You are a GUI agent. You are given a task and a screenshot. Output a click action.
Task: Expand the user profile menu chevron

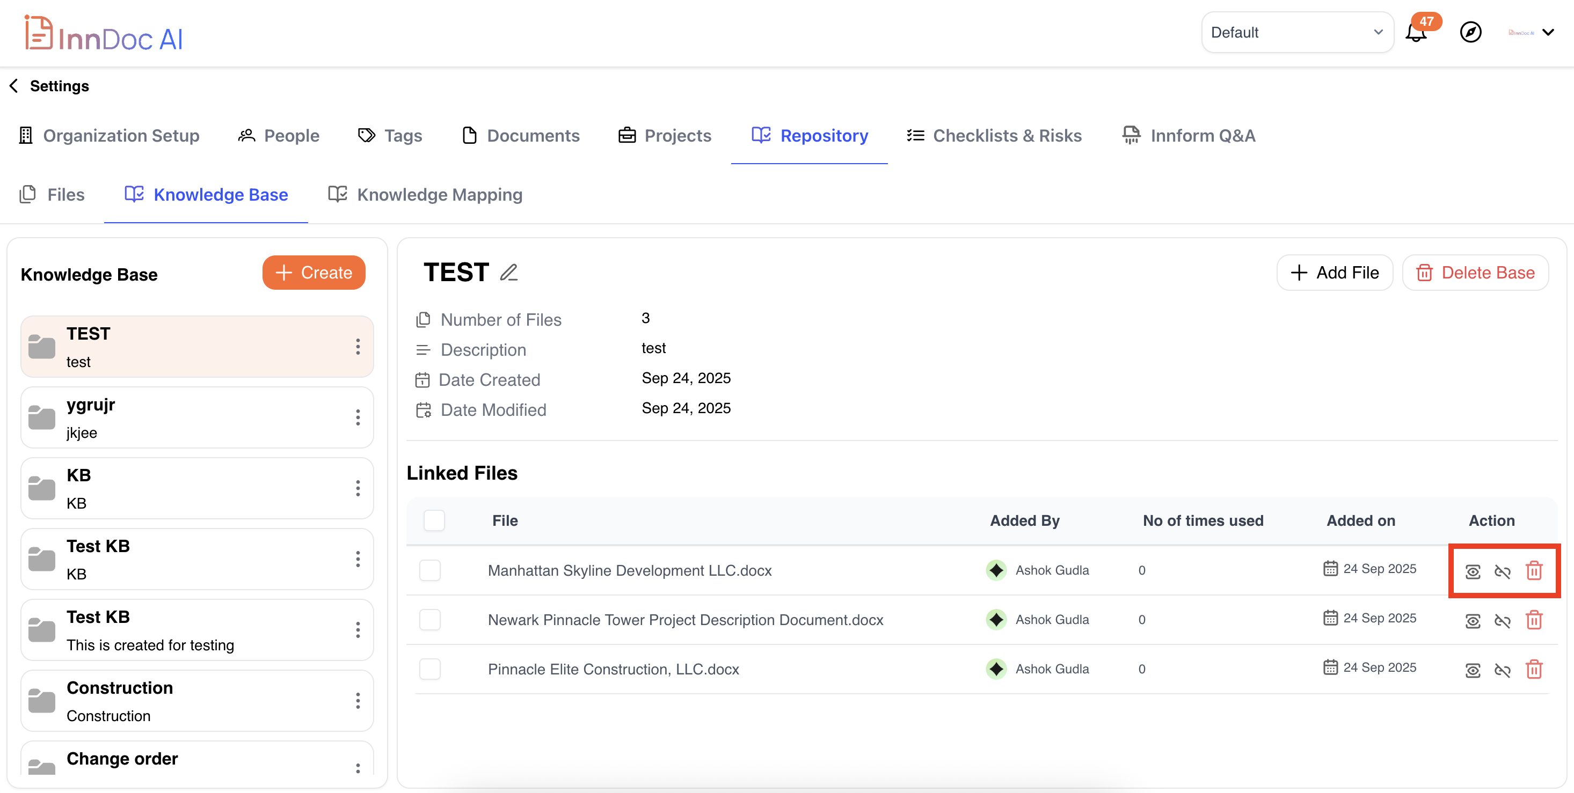pos(1548,32)
